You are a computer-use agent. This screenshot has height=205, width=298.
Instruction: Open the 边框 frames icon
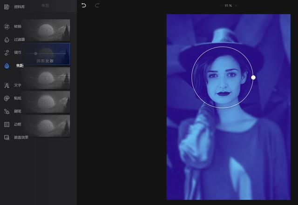point(7,125)
